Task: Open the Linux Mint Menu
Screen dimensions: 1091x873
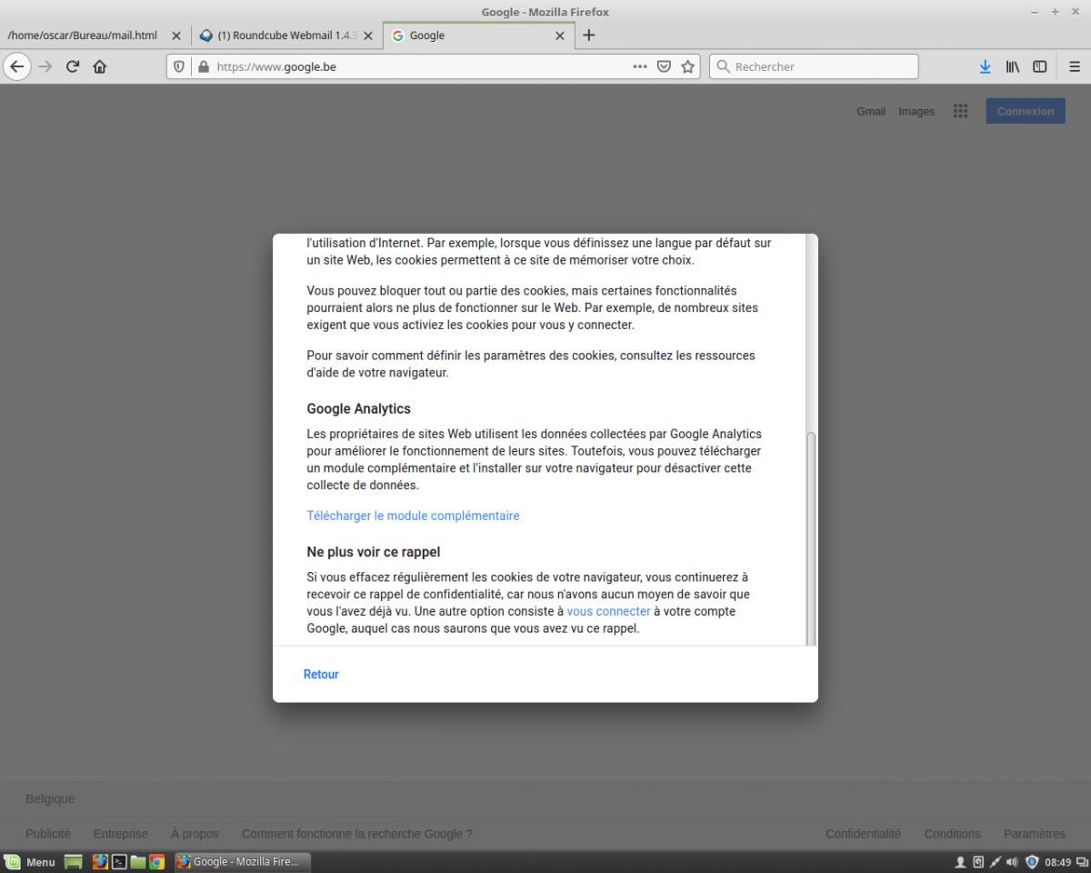Action: point(30,862)
